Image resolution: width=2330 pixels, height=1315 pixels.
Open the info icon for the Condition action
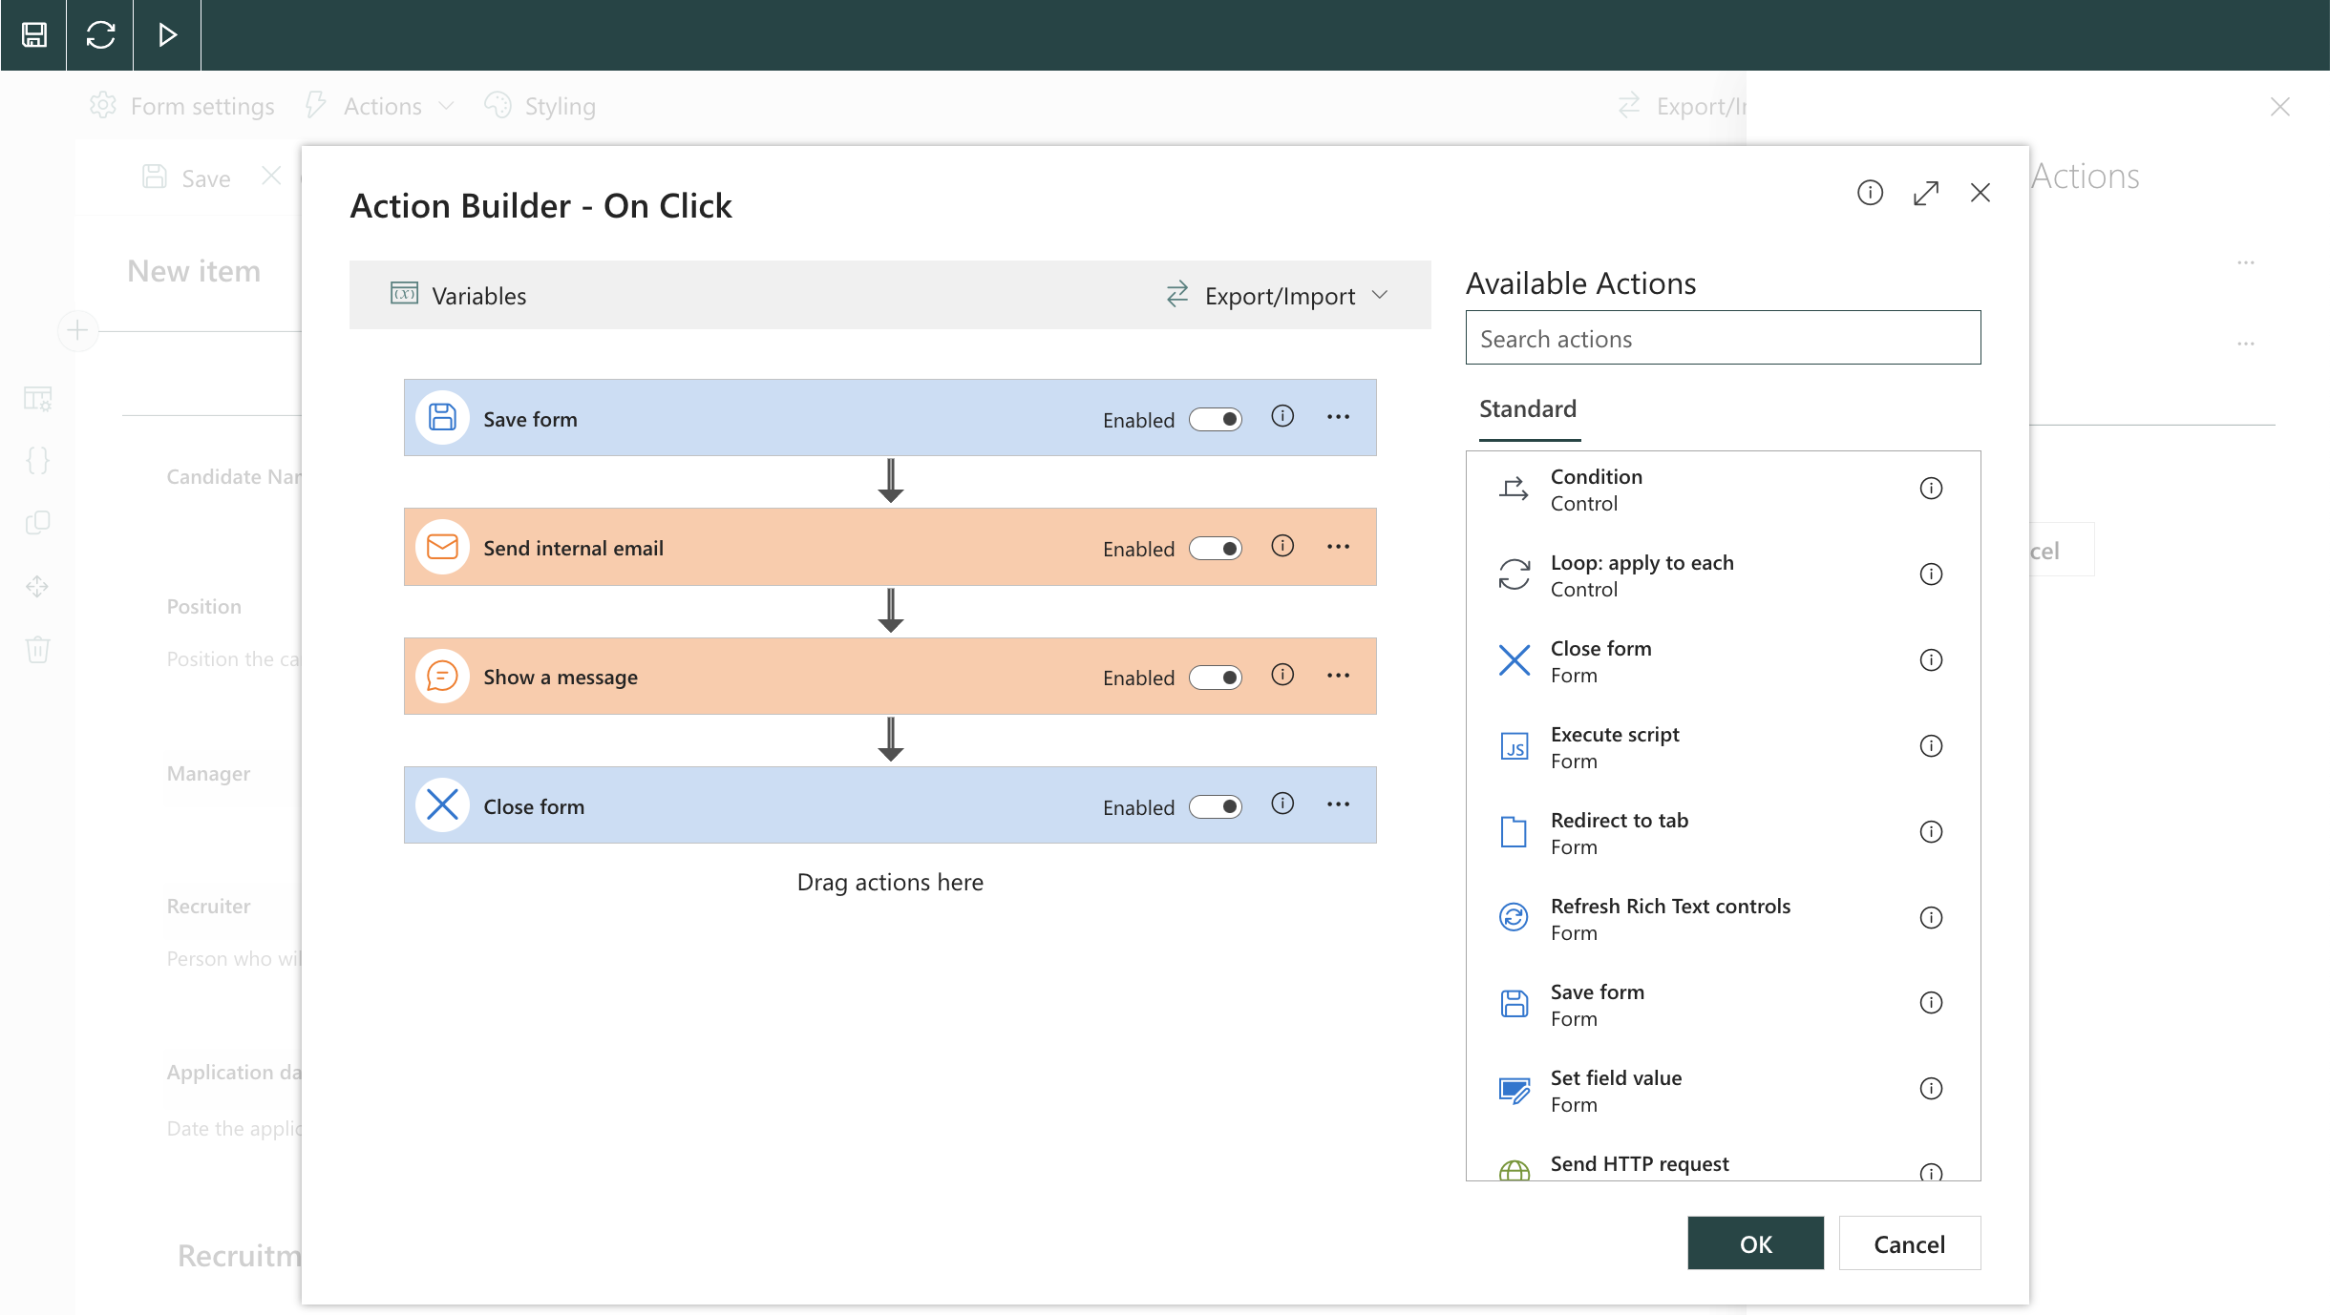[x=1931, y=488]
